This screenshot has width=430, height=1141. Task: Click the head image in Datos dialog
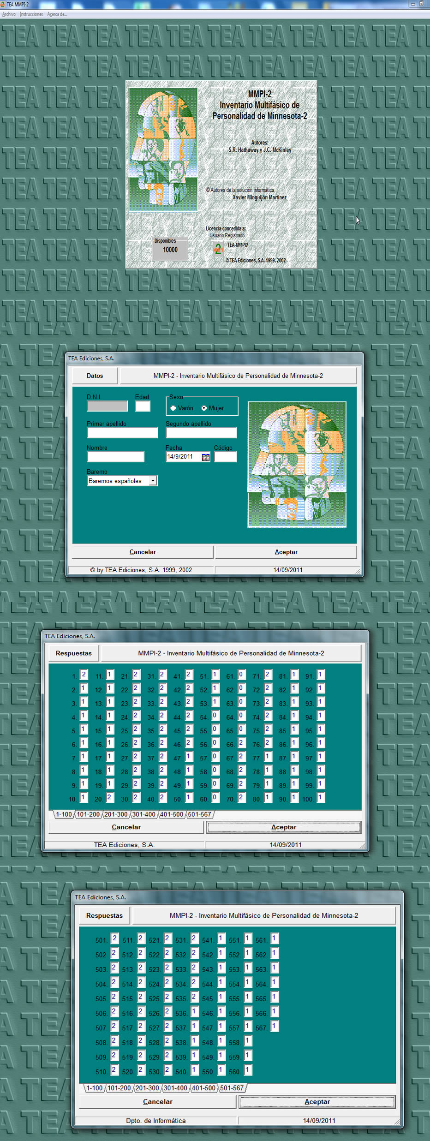(297, 465)
